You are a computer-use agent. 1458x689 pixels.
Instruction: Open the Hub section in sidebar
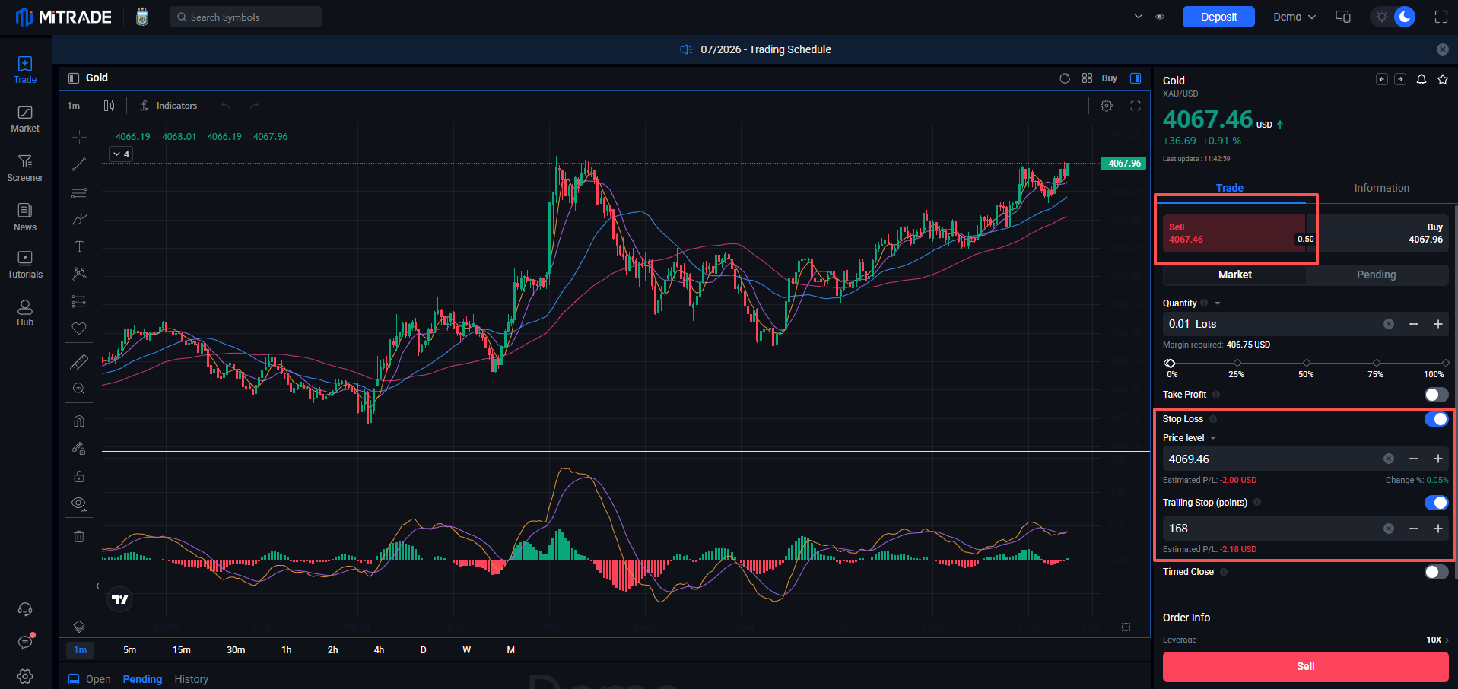(25, 313)
